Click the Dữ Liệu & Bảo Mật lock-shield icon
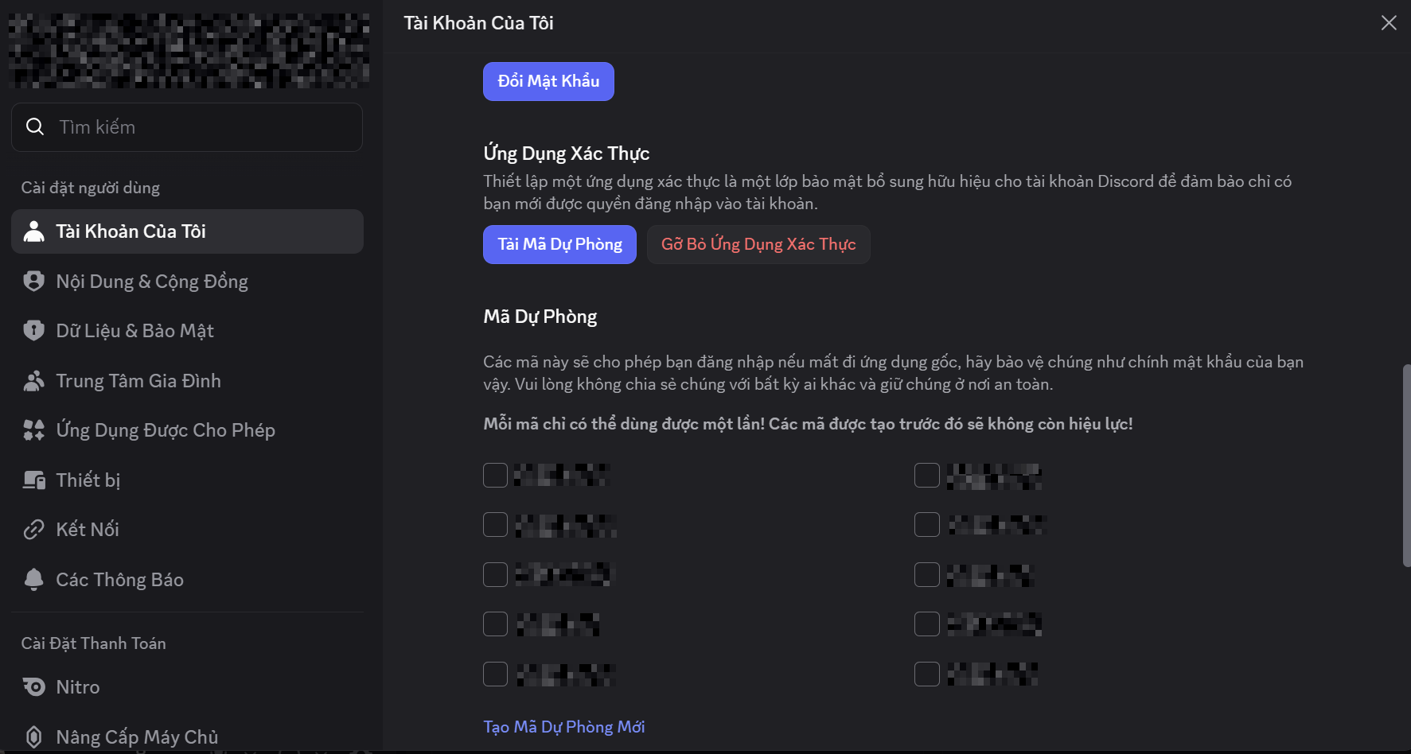 click(33, 331)
